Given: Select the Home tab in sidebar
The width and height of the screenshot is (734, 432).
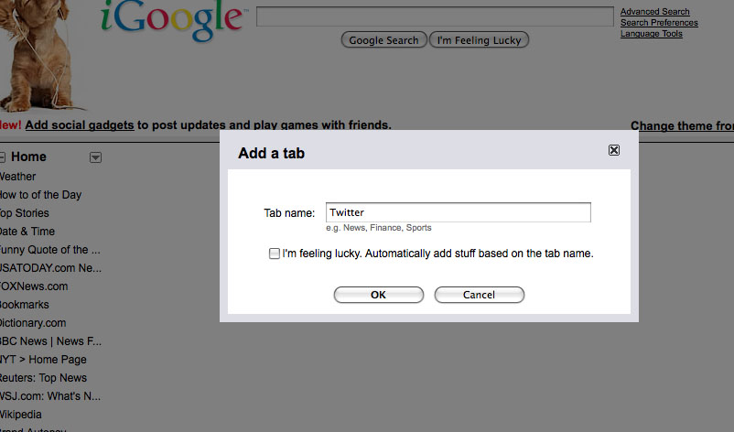Looking at the screenshot, I should pyautogui.click(x=28, y=157).
